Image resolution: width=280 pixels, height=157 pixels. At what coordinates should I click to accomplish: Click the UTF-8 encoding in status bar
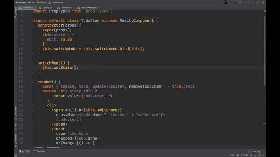245,155
